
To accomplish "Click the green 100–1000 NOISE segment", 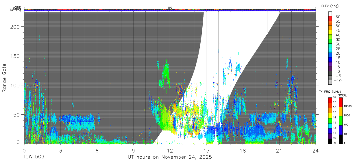I will (x=341, y=121).
